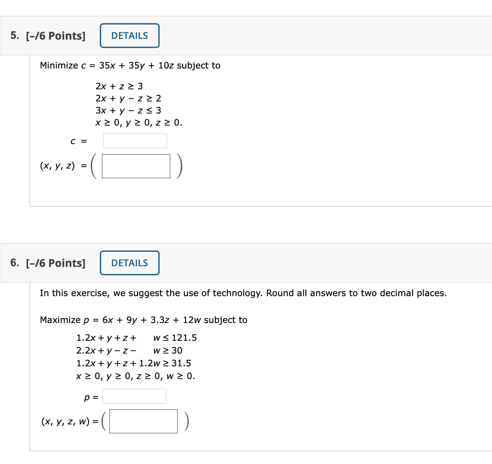Open DETAILS for question 5

point(129,36)
